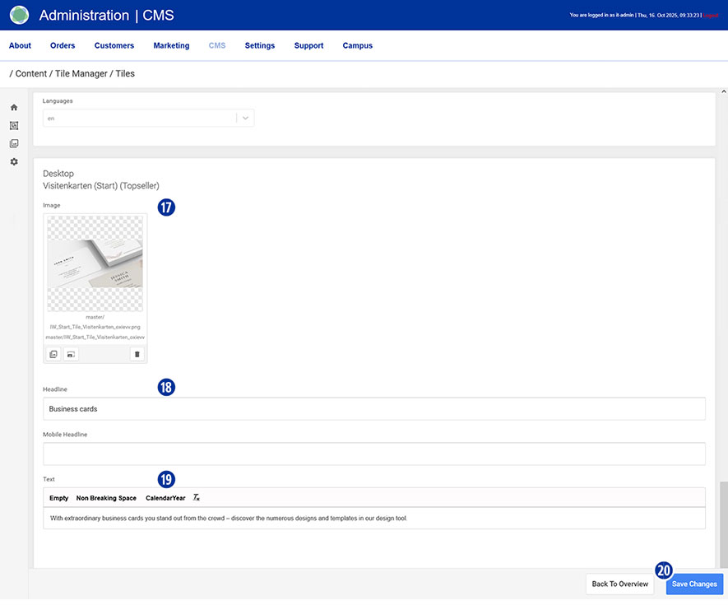Click the gear settings icon in the sidebar
The image size is (728, 605).
pos(14,162)
